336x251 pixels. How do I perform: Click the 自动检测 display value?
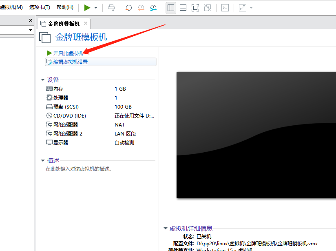[x=124, y=143]
